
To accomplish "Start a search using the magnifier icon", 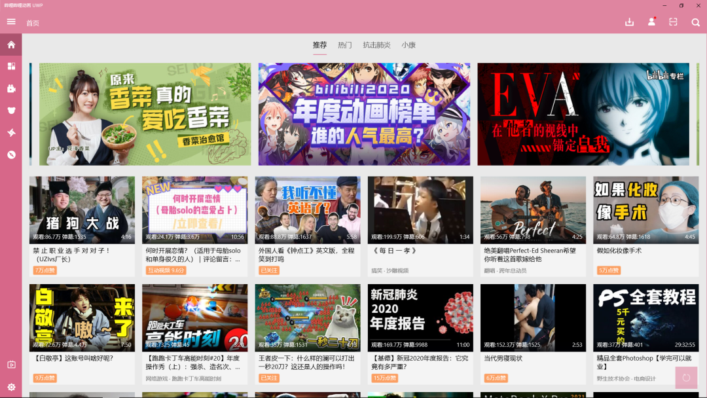I will 695,22.
